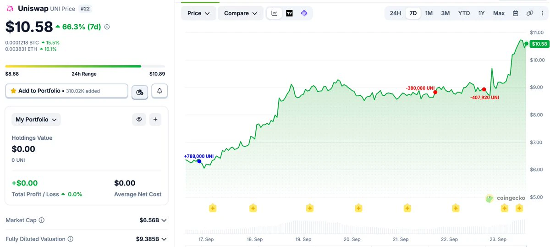Click the red -380,080 UNI sell marker
Image resolution: width=550 pixels, height=247 pixels.
tap(435, 92)
